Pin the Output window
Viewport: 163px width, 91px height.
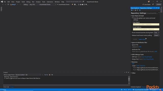click(x=127, y=72)
